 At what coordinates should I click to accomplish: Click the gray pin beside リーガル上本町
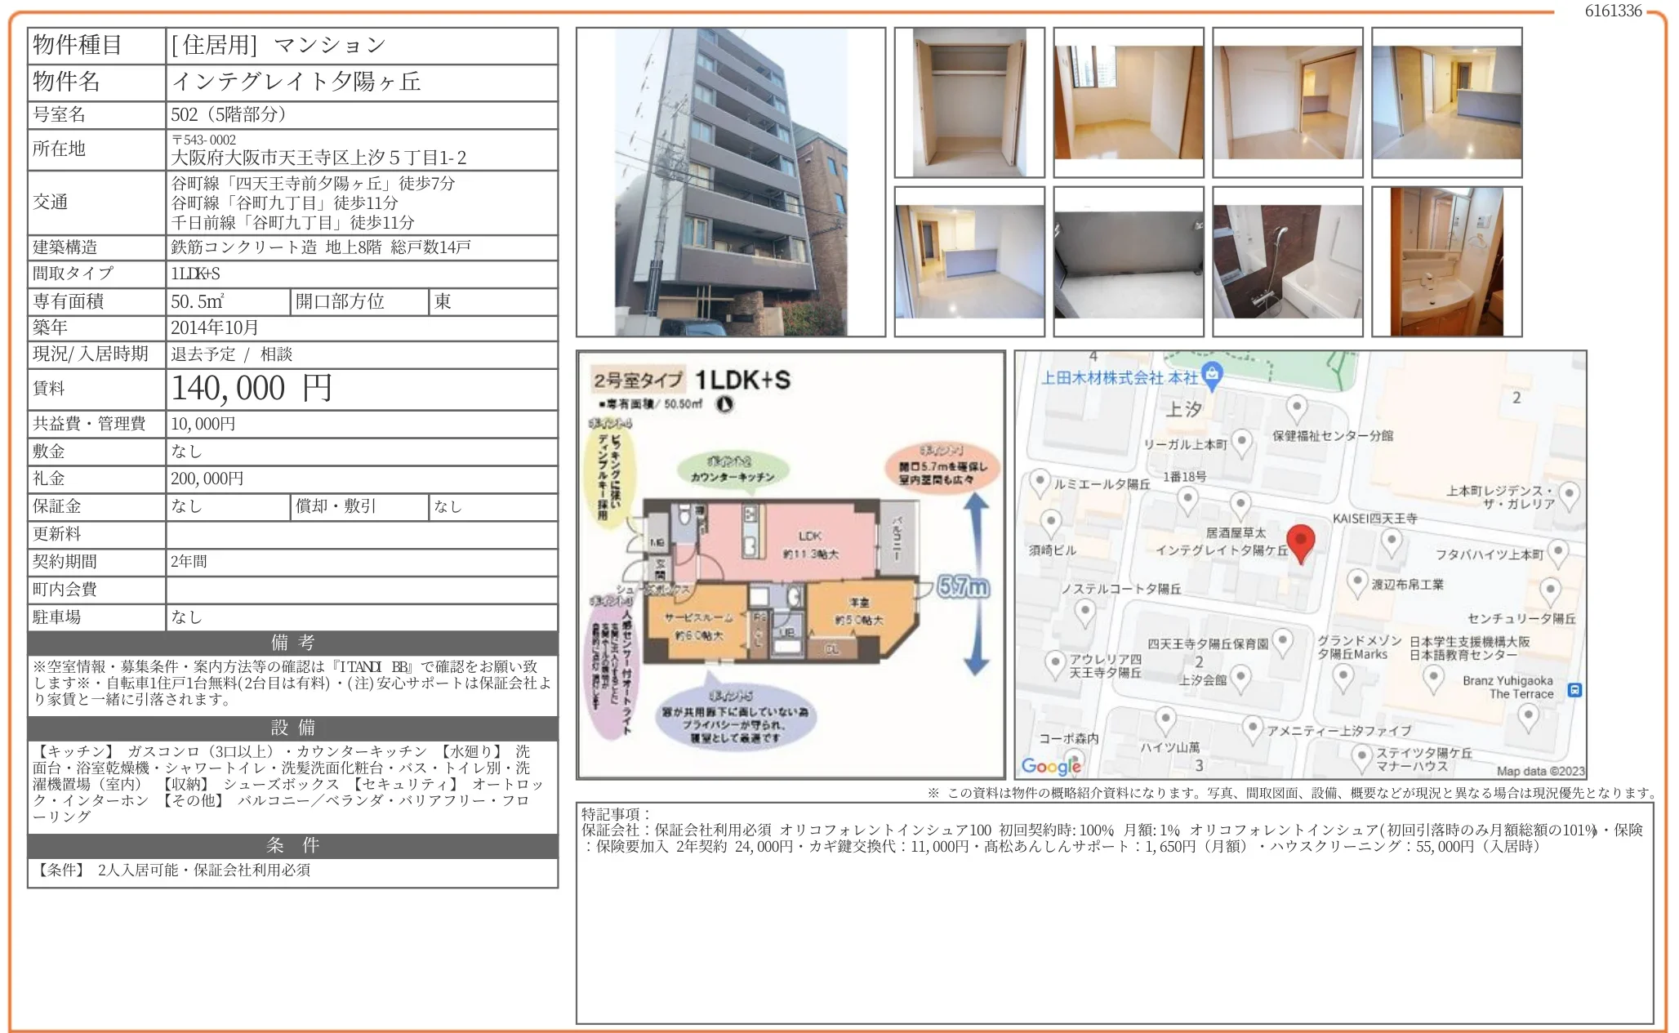pos(1241,442)
